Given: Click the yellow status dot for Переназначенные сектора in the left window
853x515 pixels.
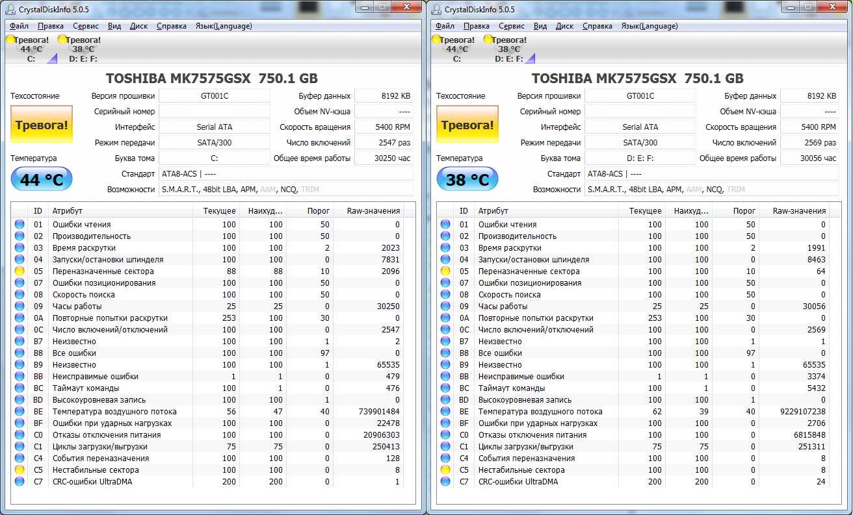Looking at the screenshot, I should coord(20,271).
